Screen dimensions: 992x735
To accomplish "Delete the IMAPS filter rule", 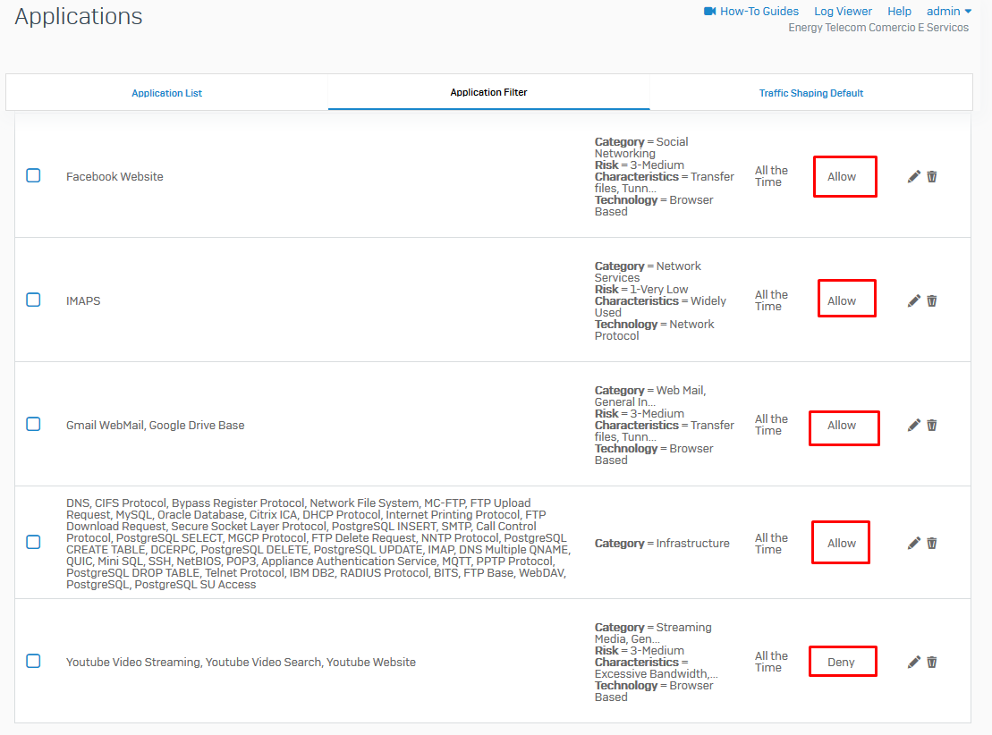I will (932, 301).
